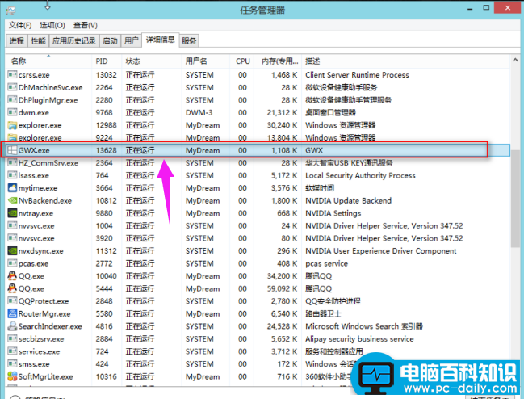
Task: Sort by the PID column header
Action: [x=107, y=61]
